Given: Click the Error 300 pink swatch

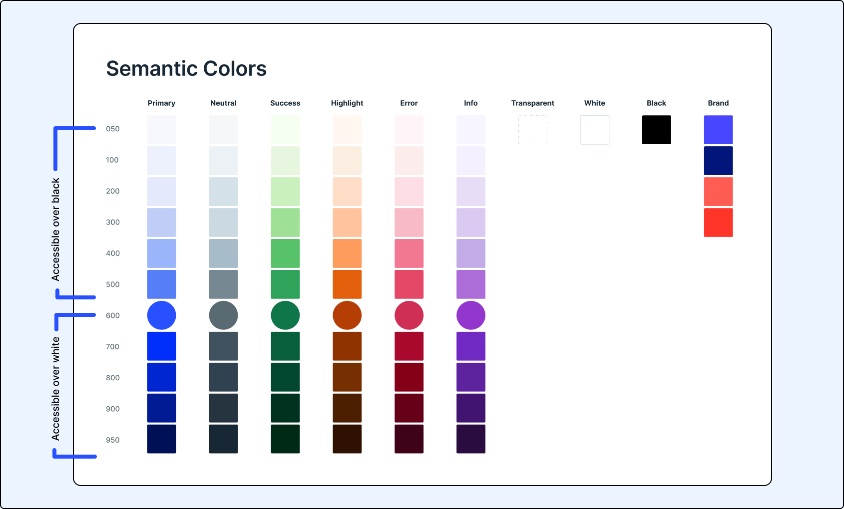Looking at the screenshot, I should click(x=409, y=222).
